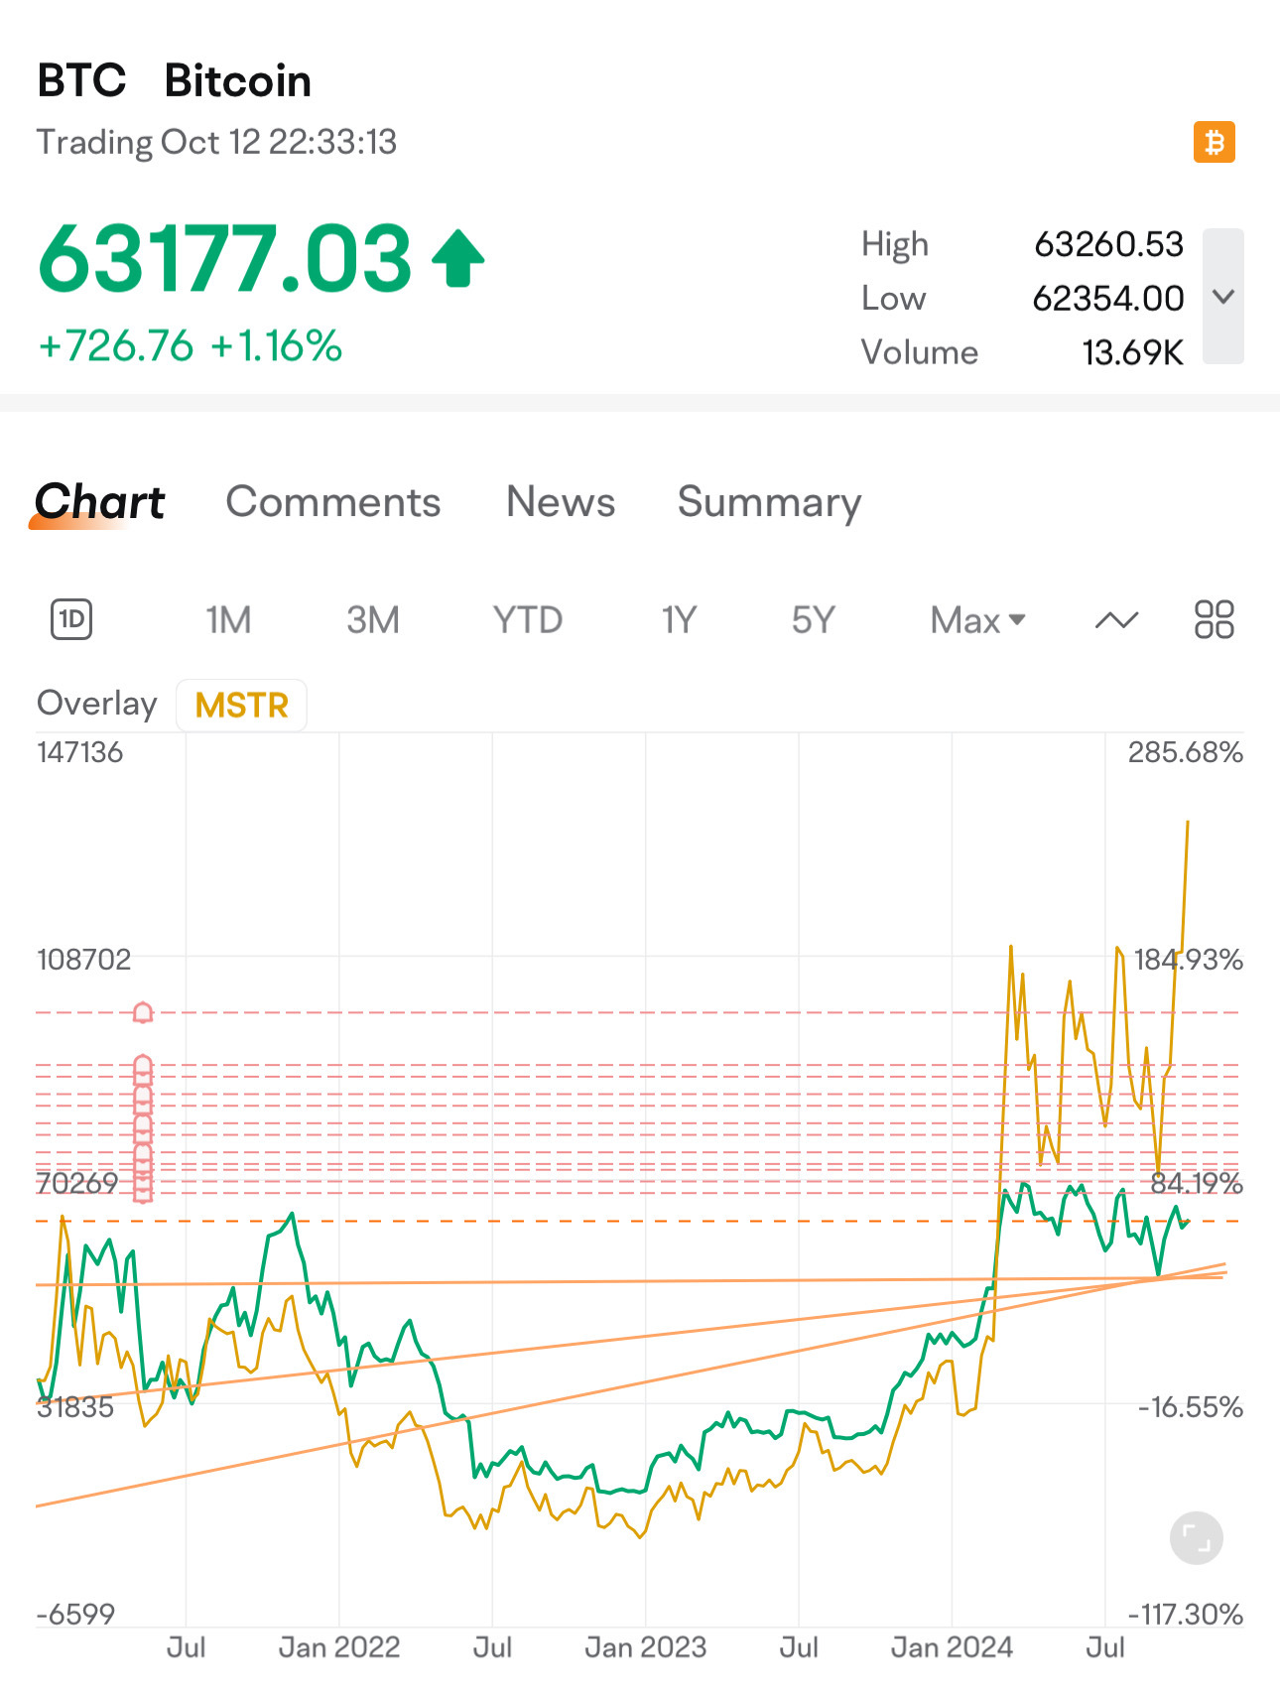Image resolution: width=1280 pixels, height=1701 pixels.
Task: Tap the High value 63260.53
Action: [x=1108, y=244]
